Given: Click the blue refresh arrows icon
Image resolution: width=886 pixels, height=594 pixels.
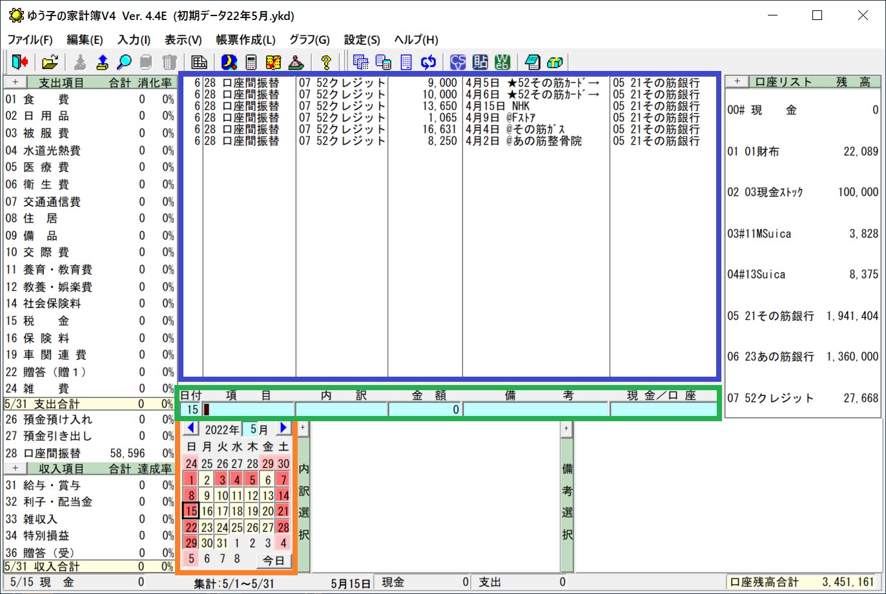Looking at the screenshot, I should pos(428,62).
